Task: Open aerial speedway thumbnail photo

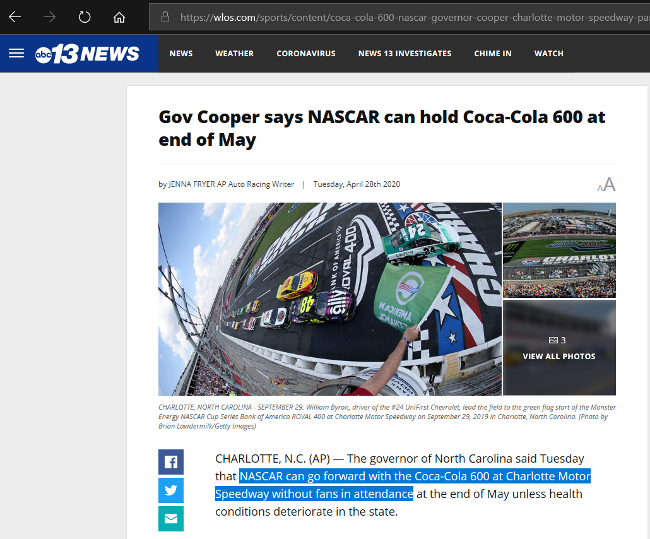Action: pos(559,250)
